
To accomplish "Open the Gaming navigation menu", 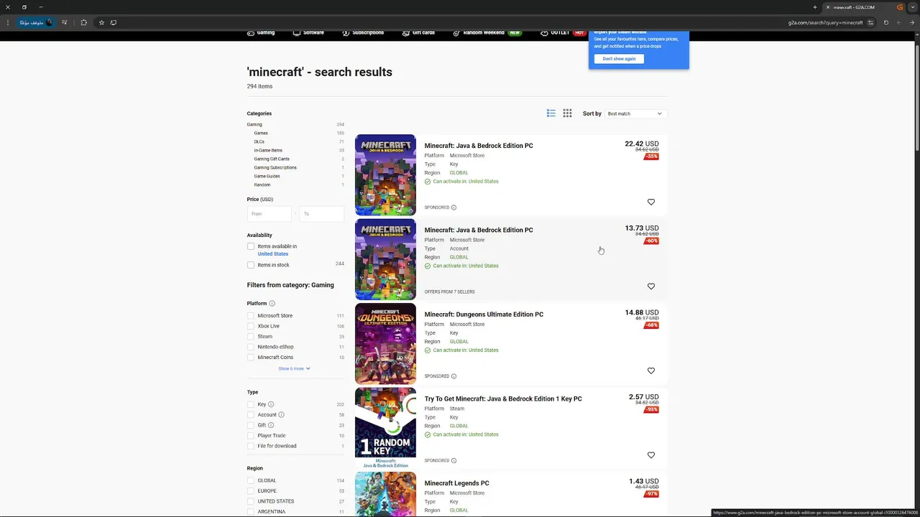I will pyautogui.click(x=261, y=33).
